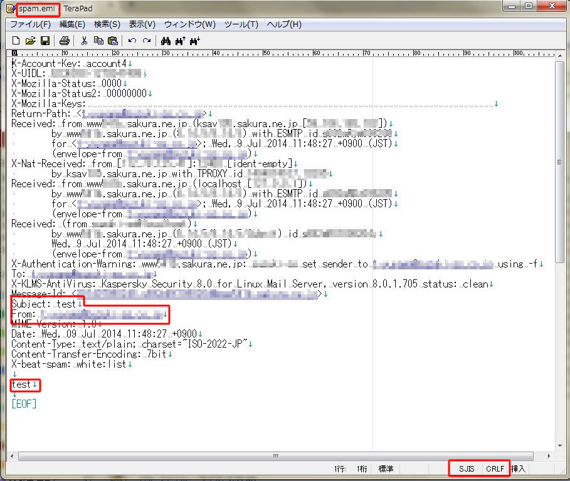Click the X-beat-spam: white:list line
Screen dimensions: 570x481
(x=71, y=364)
